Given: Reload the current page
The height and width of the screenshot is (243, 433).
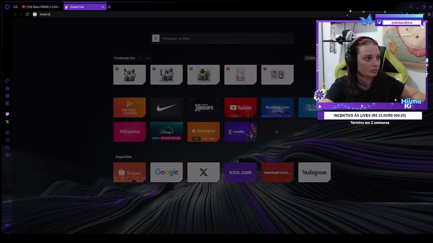Looking at the screenshot, I should tap(27, 14).
